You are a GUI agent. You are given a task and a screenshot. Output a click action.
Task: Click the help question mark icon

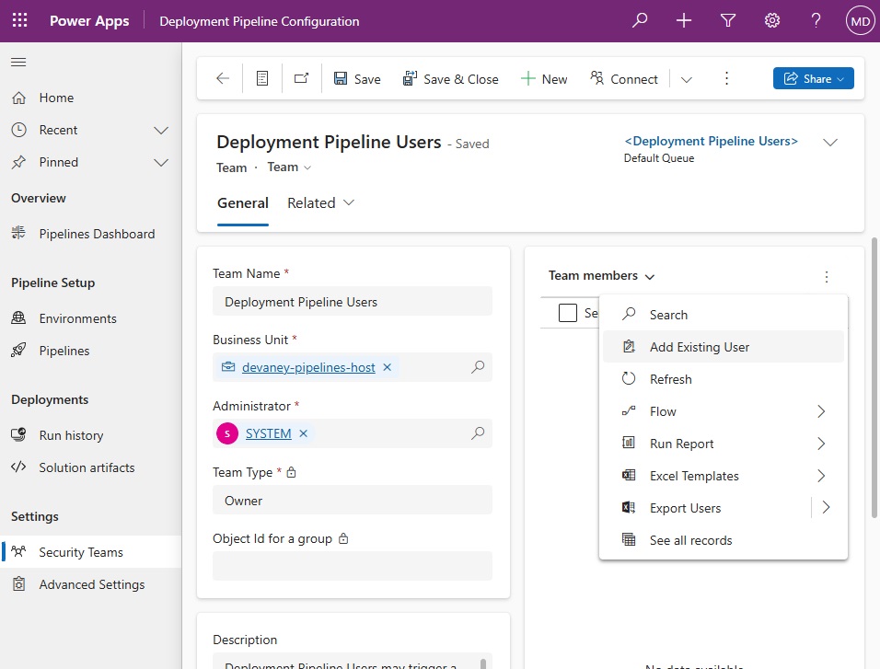[816, 21]
